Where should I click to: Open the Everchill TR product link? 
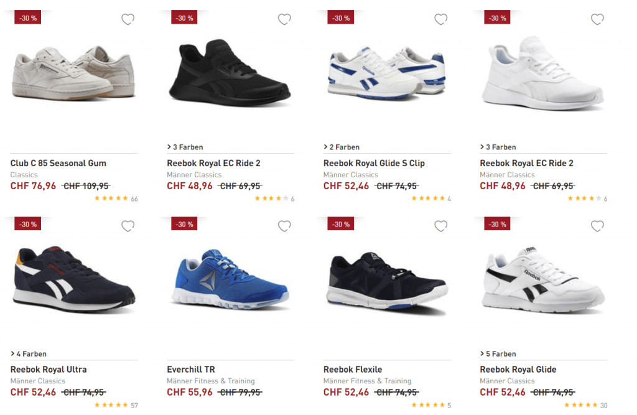191,370
